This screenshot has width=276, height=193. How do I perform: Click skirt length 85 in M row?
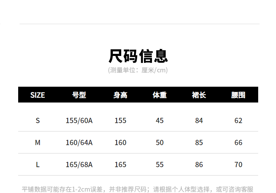pos(199,143)
